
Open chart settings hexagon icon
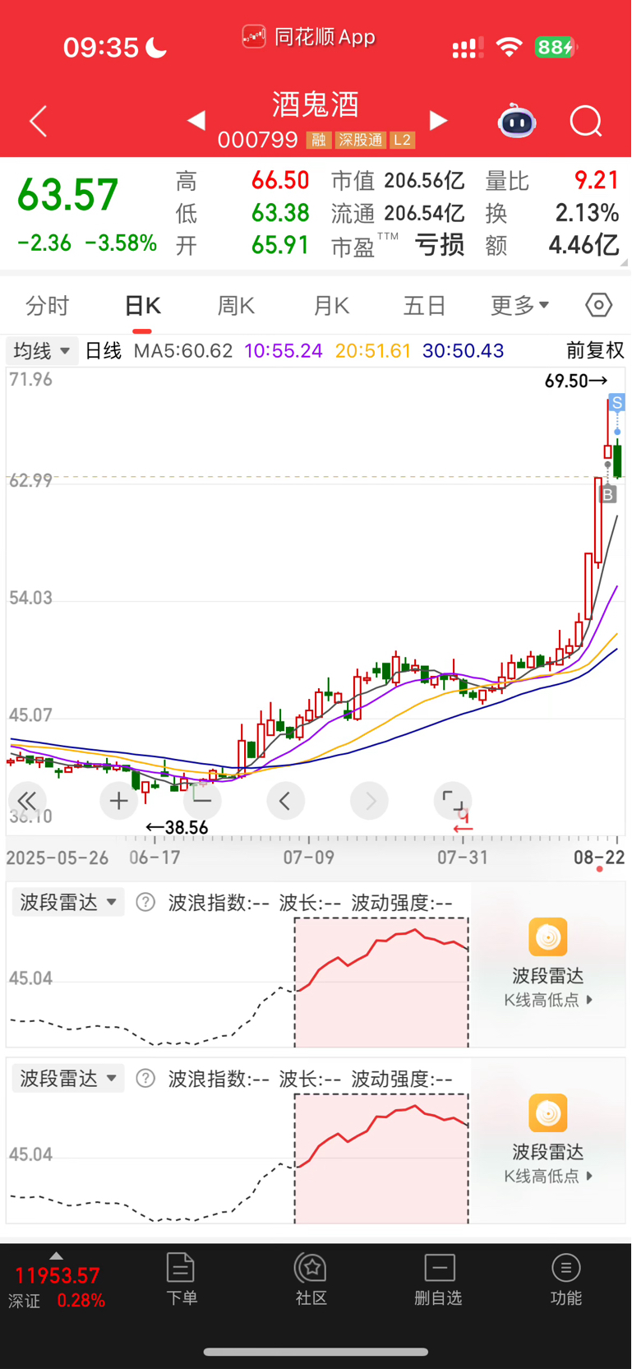coord(599,305)
